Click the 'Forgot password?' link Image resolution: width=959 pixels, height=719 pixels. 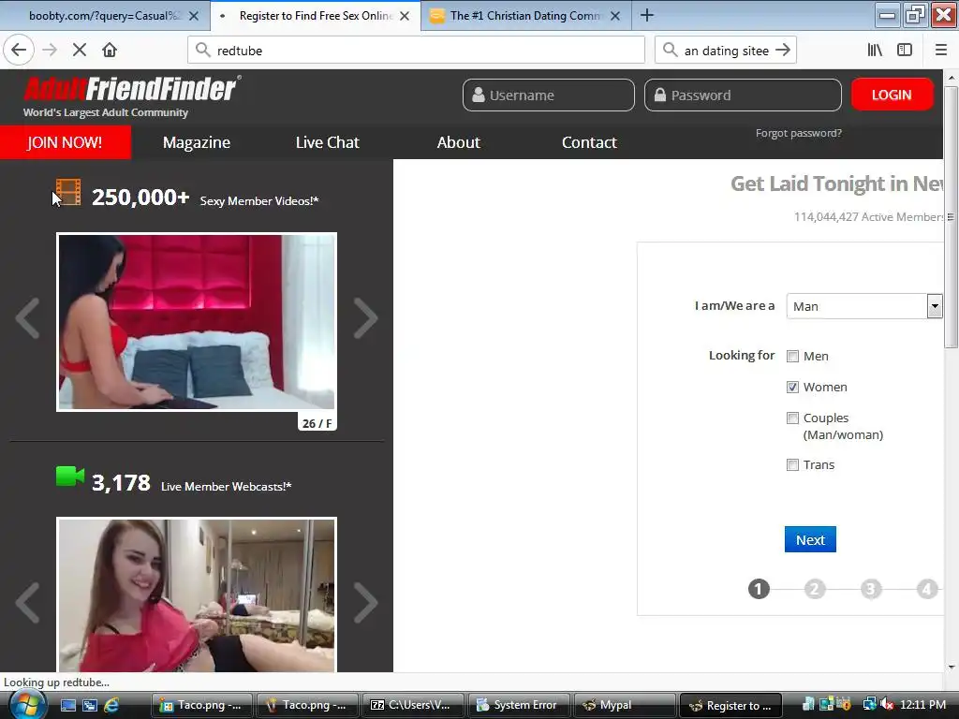[x=799, y=133]
